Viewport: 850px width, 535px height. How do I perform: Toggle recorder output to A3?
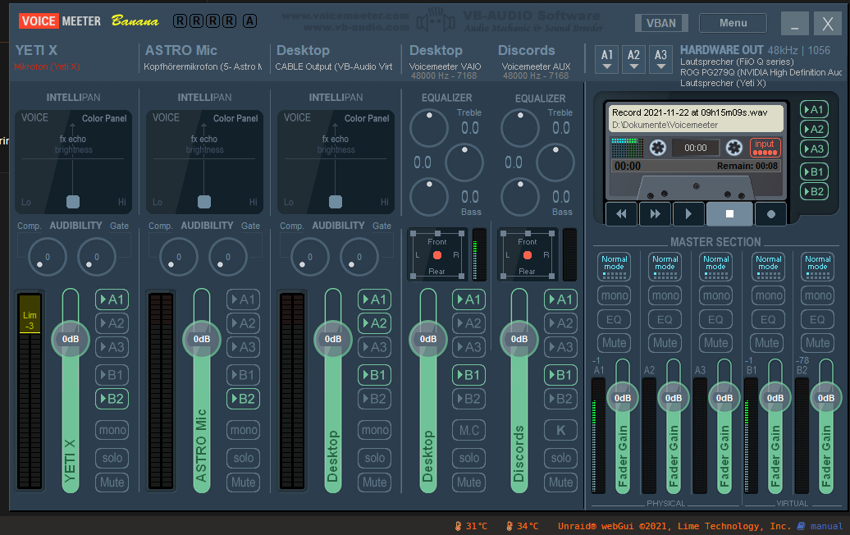point(814,149)
